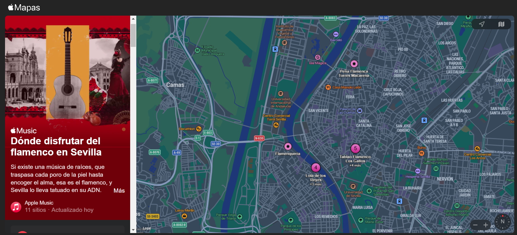Select the Burro restaurant marker

422,153
